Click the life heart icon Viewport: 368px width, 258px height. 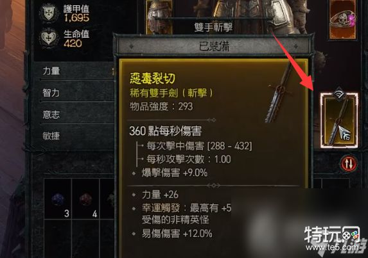click(x=49, y=37)
